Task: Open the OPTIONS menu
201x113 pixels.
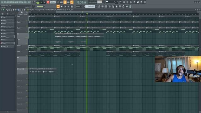Action: (x=21, y=2)
